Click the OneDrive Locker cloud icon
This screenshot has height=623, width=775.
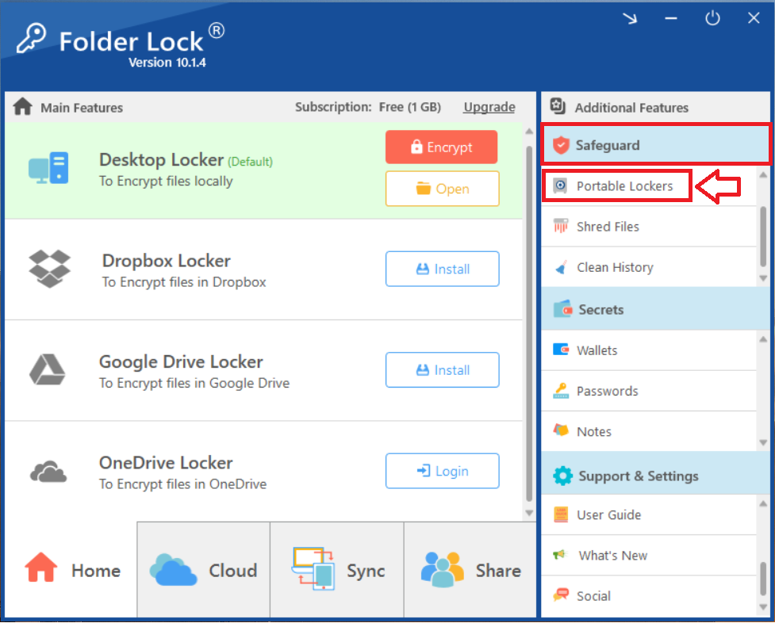pos(48,472)
